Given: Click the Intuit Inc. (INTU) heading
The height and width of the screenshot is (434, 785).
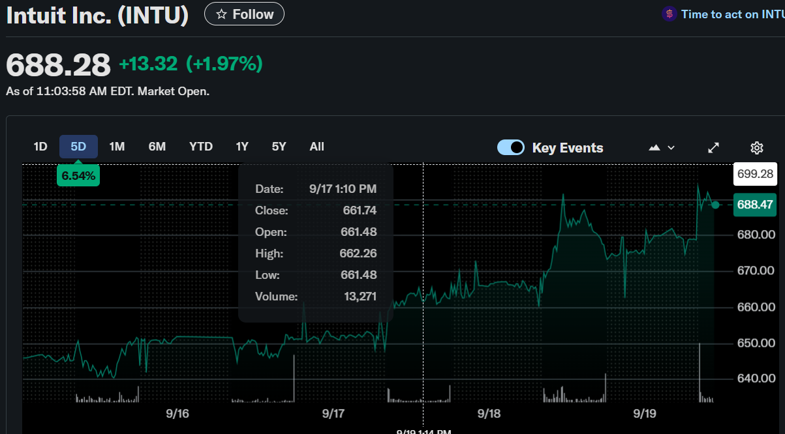Looking at the screenshot, I should tap(98, 14).
